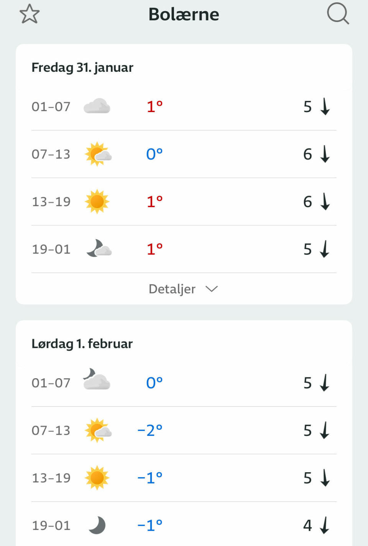This screenshot has width=368, height=546.
Task: Click the chevron next to Detaljer
Action: [x=212, y=289]
